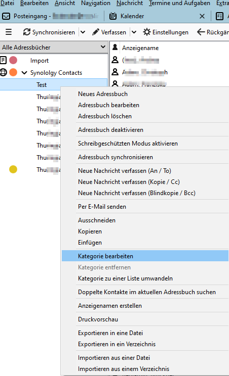Click the orange Synololgy Contacts color dot

click(13, 72)
